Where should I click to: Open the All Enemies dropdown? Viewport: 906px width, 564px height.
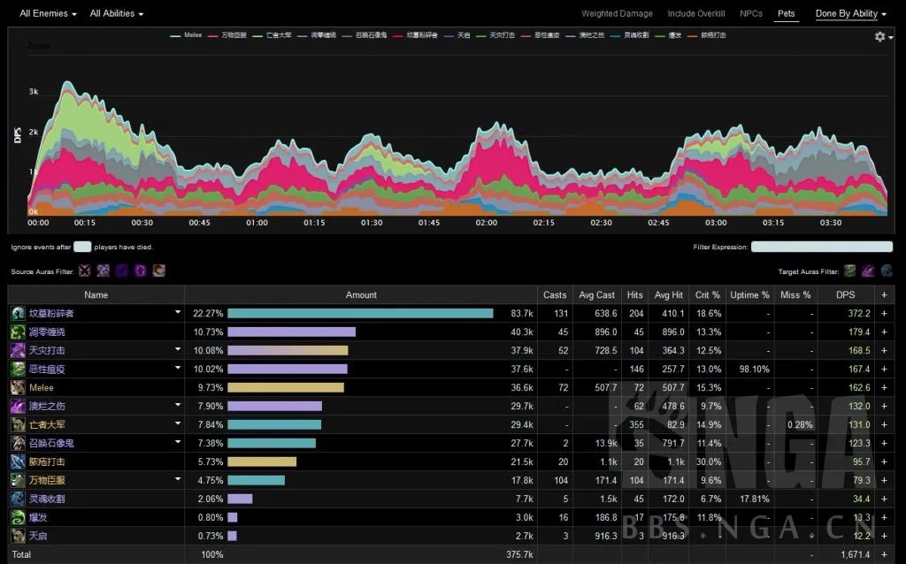[48, 14]
